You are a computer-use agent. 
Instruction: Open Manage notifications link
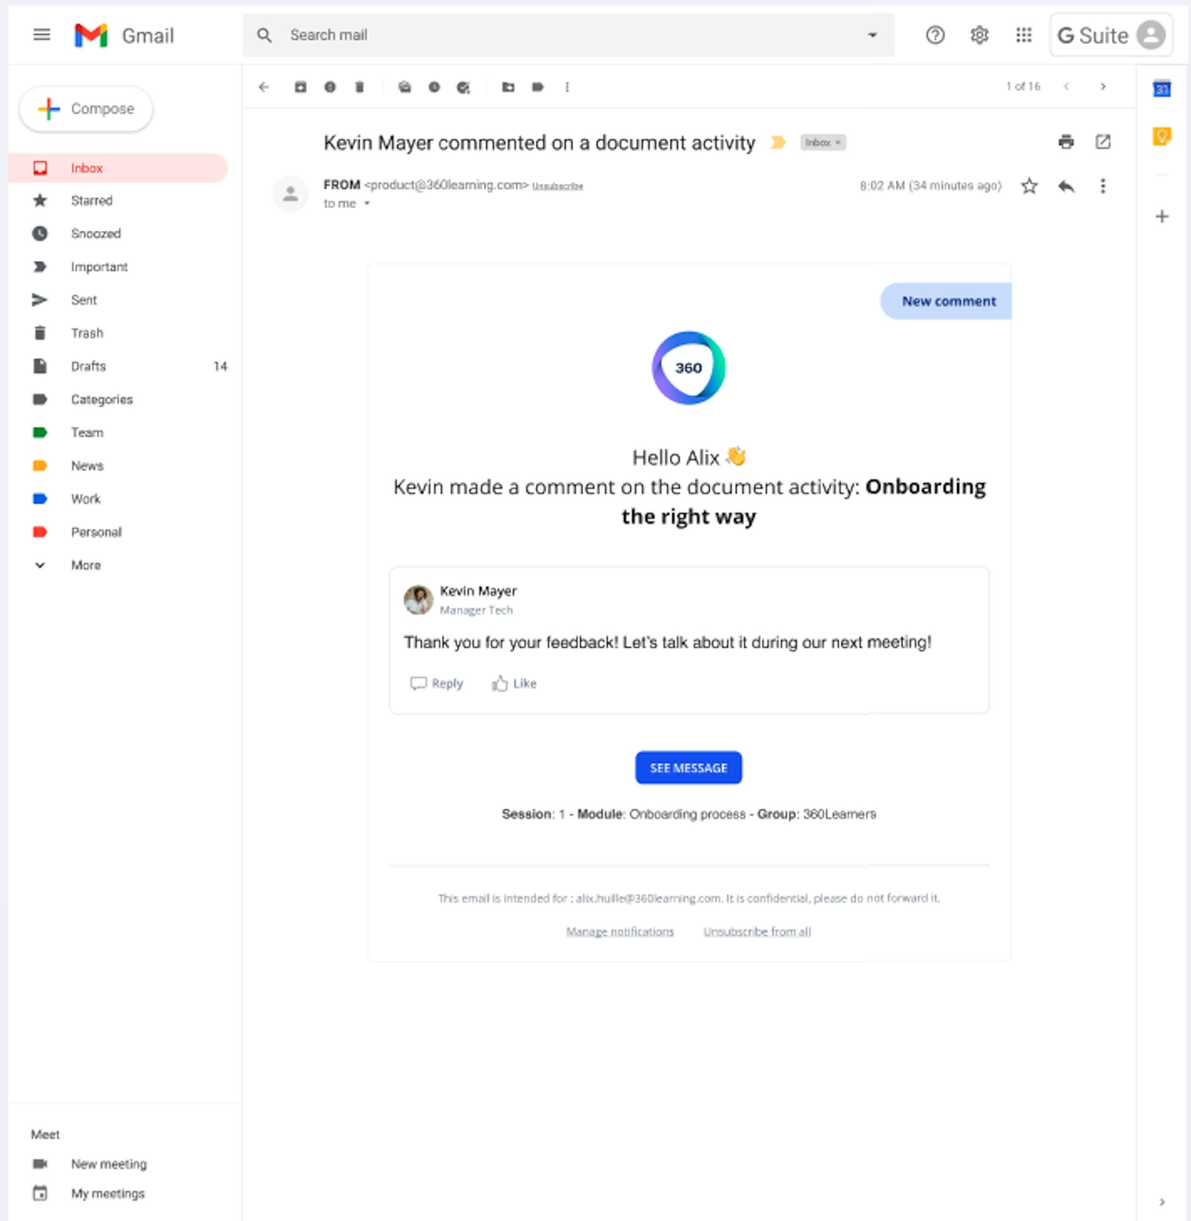[x=620, y=931]
